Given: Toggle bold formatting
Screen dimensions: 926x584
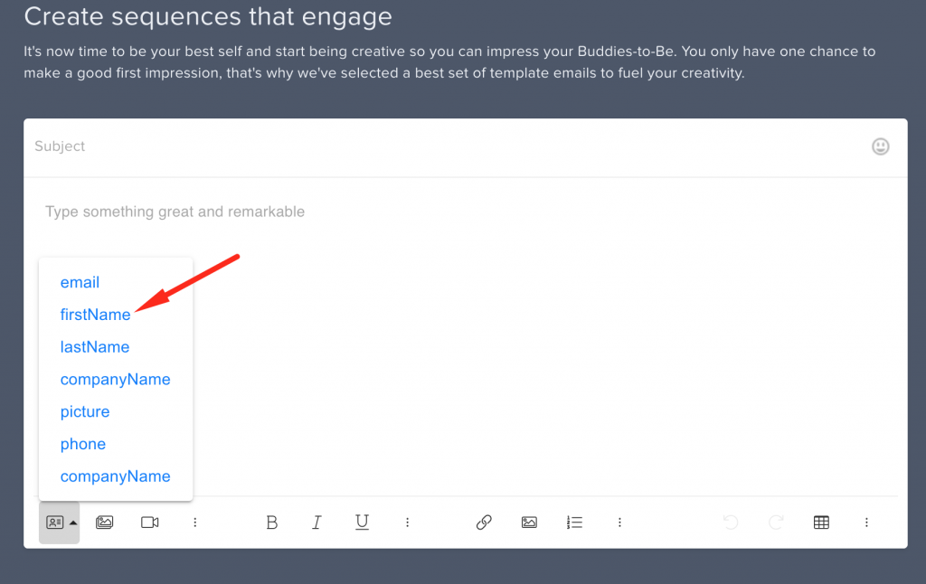Looking at the screenshot, I should pyautogui.click(x=271, y=523).
